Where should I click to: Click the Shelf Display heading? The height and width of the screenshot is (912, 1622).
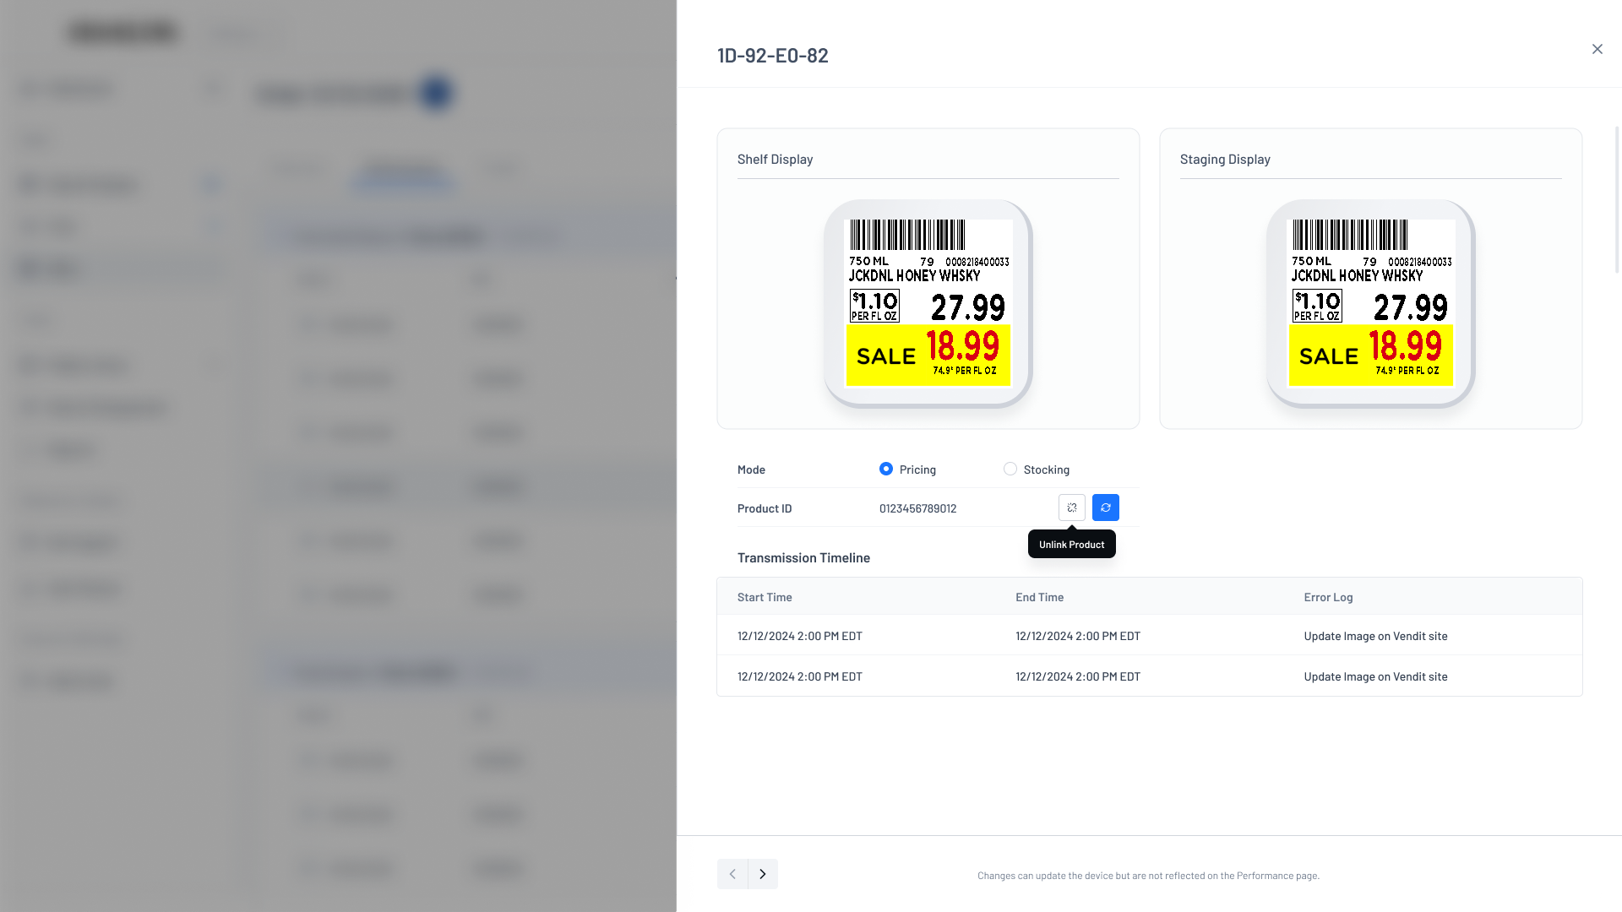[775, 159]
